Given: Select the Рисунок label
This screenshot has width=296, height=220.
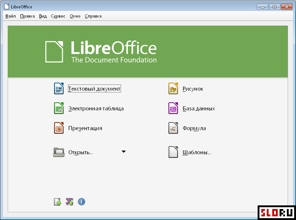Looking at the screenshot, I should 193,89.
